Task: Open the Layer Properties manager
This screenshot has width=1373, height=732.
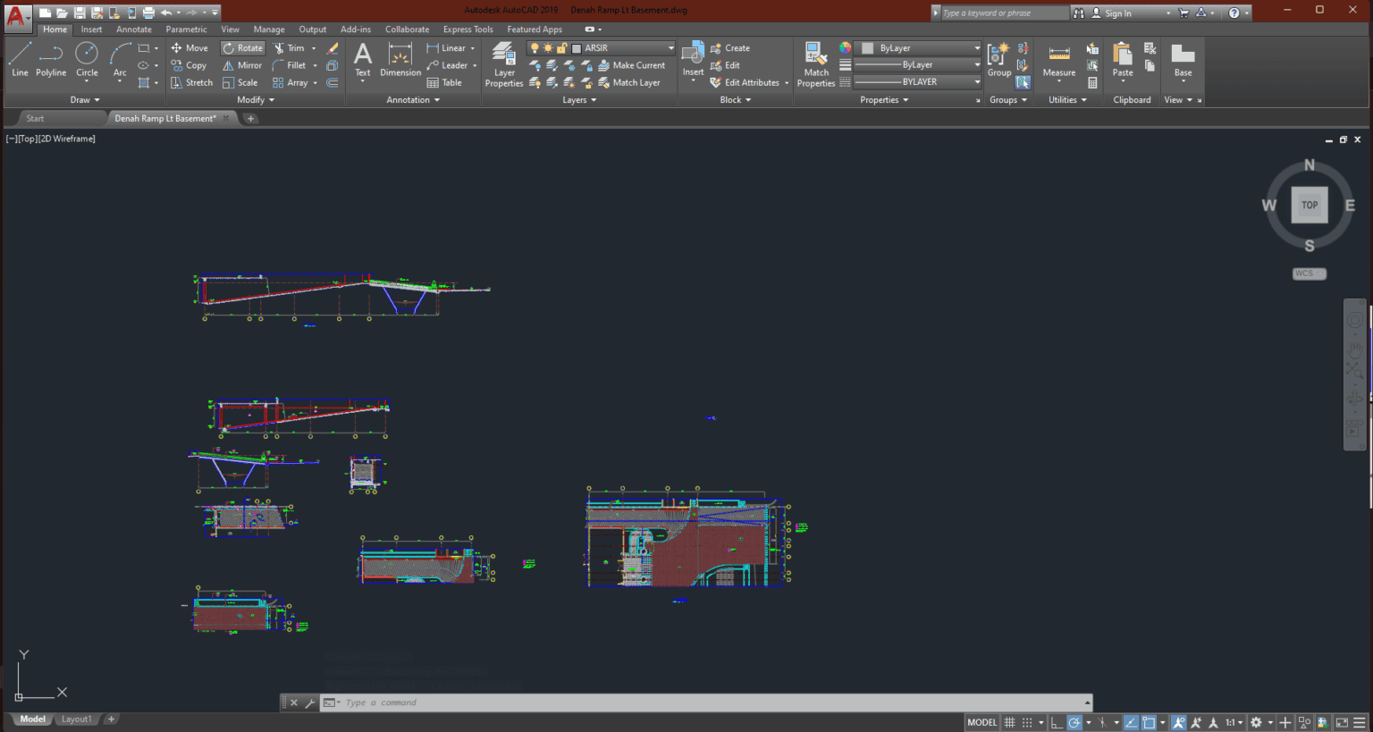Action: 503,63
